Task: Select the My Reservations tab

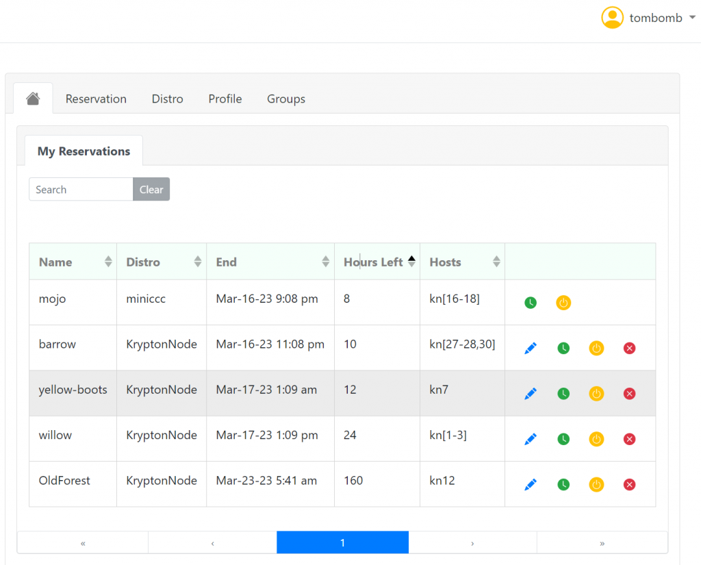Action: click(84, 151)
